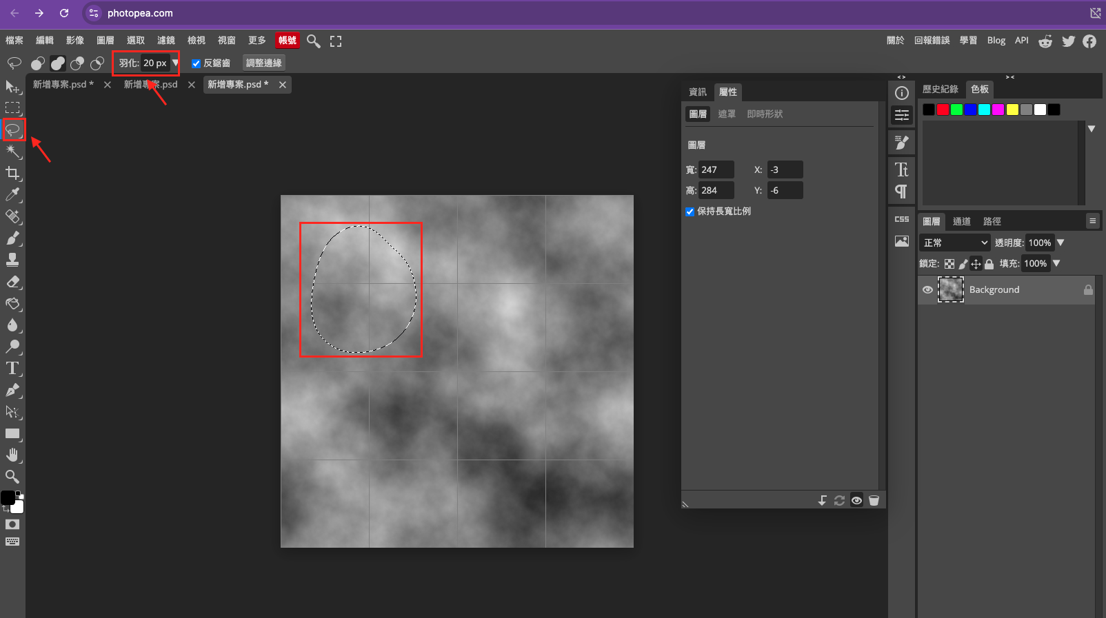Open the 學習 link
Screen dimensions: 1106x618
click(968, 41)
